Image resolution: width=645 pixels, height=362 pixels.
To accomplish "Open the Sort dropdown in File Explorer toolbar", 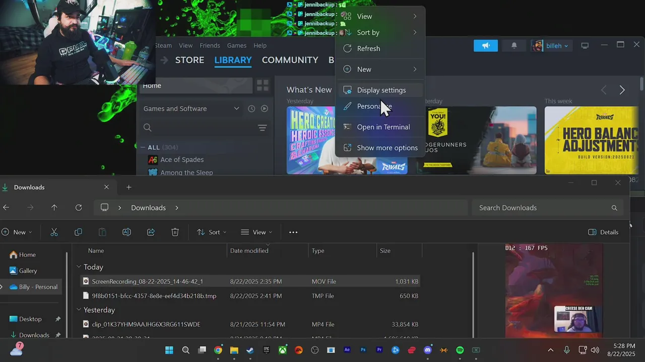I will click(x=212, y=232).
